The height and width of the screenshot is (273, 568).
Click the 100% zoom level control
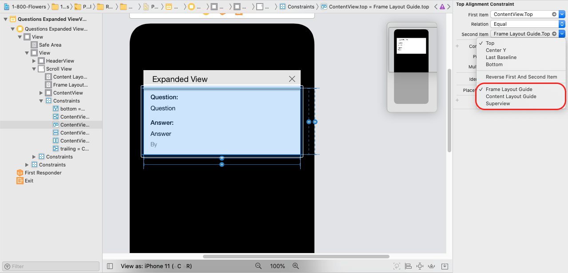tap(277, 266)
